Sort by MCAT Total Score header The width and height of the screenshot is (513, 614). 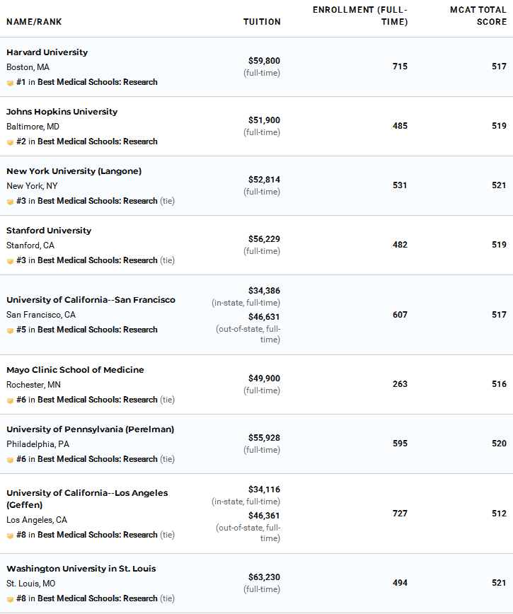pos(478,16)
